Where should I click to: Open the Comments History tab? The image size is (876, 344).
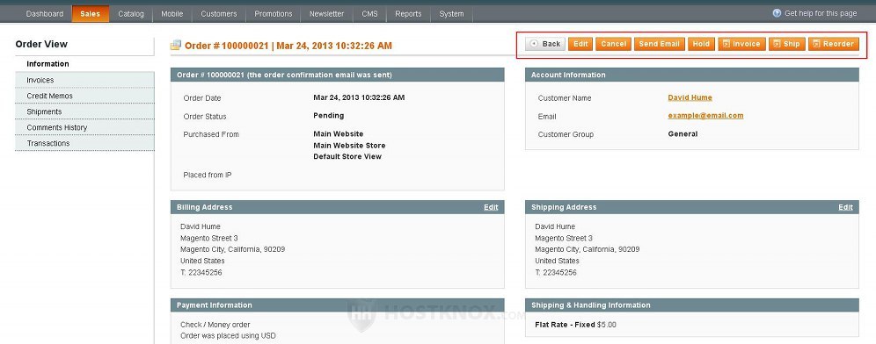84,127
